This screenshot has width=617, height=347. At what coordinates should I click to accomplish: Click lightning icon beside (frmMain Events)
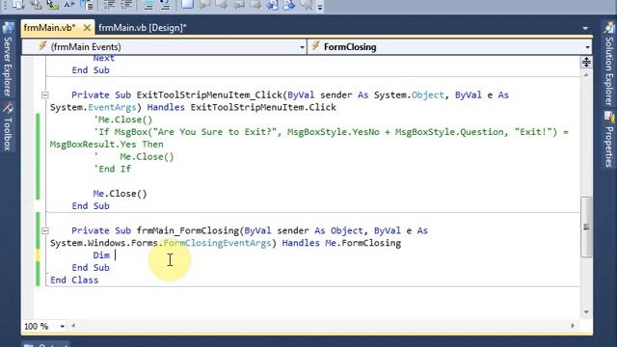click(42, 46)
